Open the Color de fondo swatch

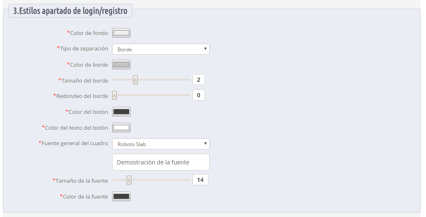(121, 33)
